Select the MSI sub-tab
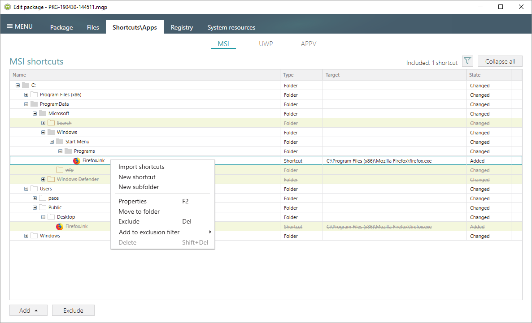The width and height of the screenshot is (532, 323). (x=223, y=44)
